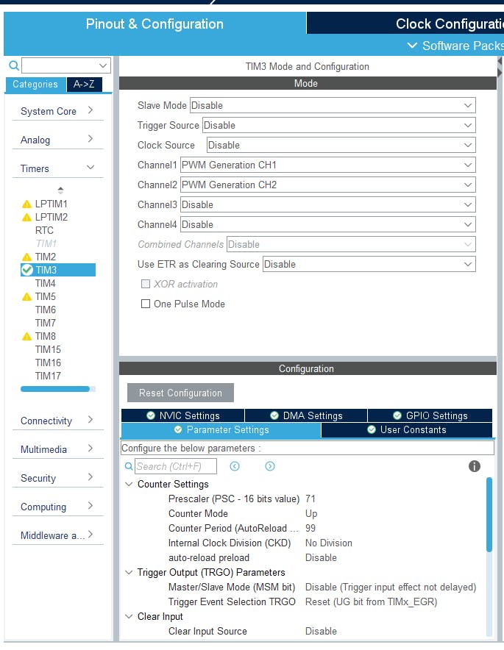Toggle the One Pulse Mode checkbox
This screenshot has width=504, height=650.
coord(146,304)
